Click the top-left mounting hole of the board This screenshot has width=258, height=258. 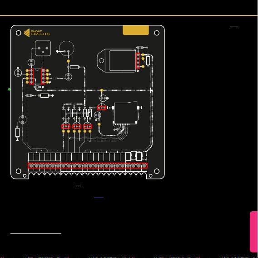pos(19,33)
